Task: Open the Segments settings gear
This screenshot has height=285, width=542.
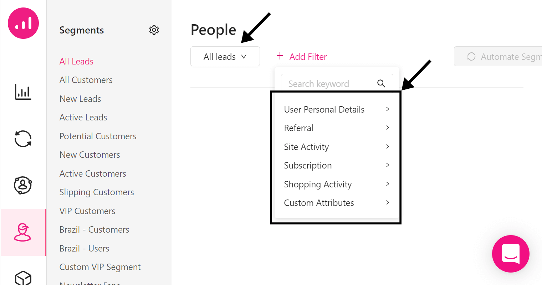Action: pyautogui.click(x=154, y=30)
